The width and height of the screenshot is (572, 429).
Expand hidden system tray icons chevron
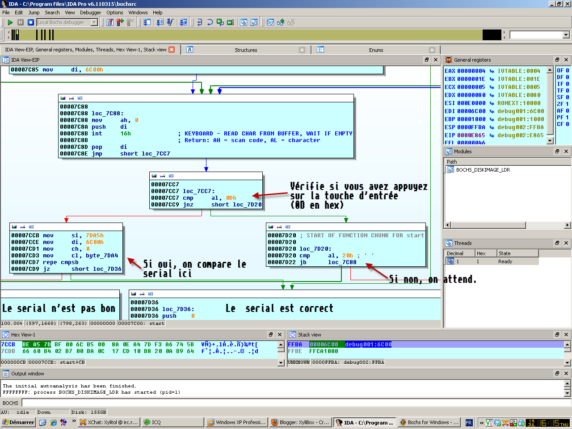point(481,422)
